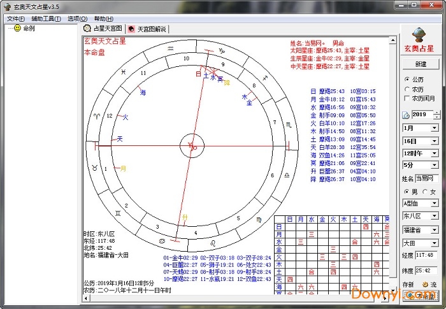This screenshot has width=446, height=309.
Task: Click the 太阳星座:摩羯25:43 text line
Action: (329, 50)
